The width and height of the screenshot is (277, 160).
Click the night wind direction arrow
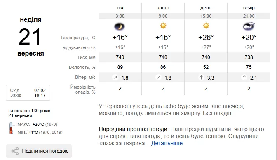click(x=115, y=78)
